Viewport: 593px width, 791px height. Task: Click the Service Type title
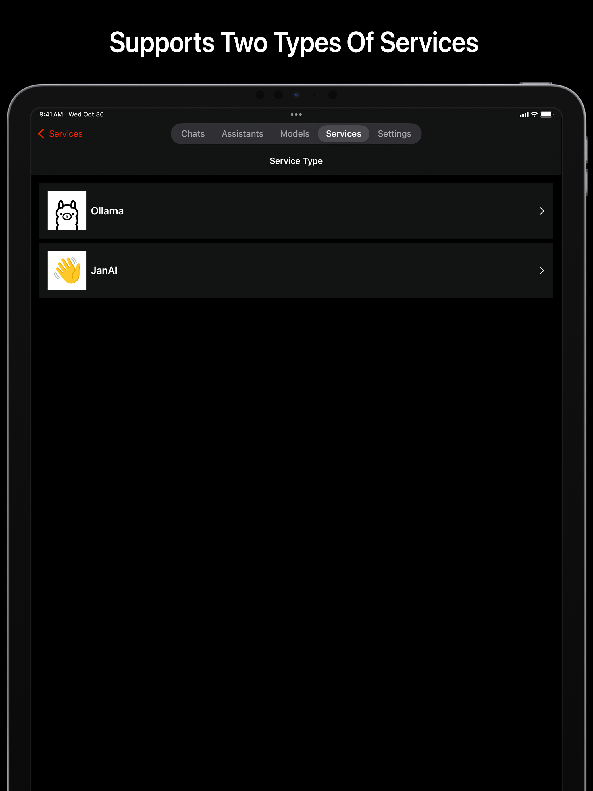pyautogui.click(x=296, y=161)
